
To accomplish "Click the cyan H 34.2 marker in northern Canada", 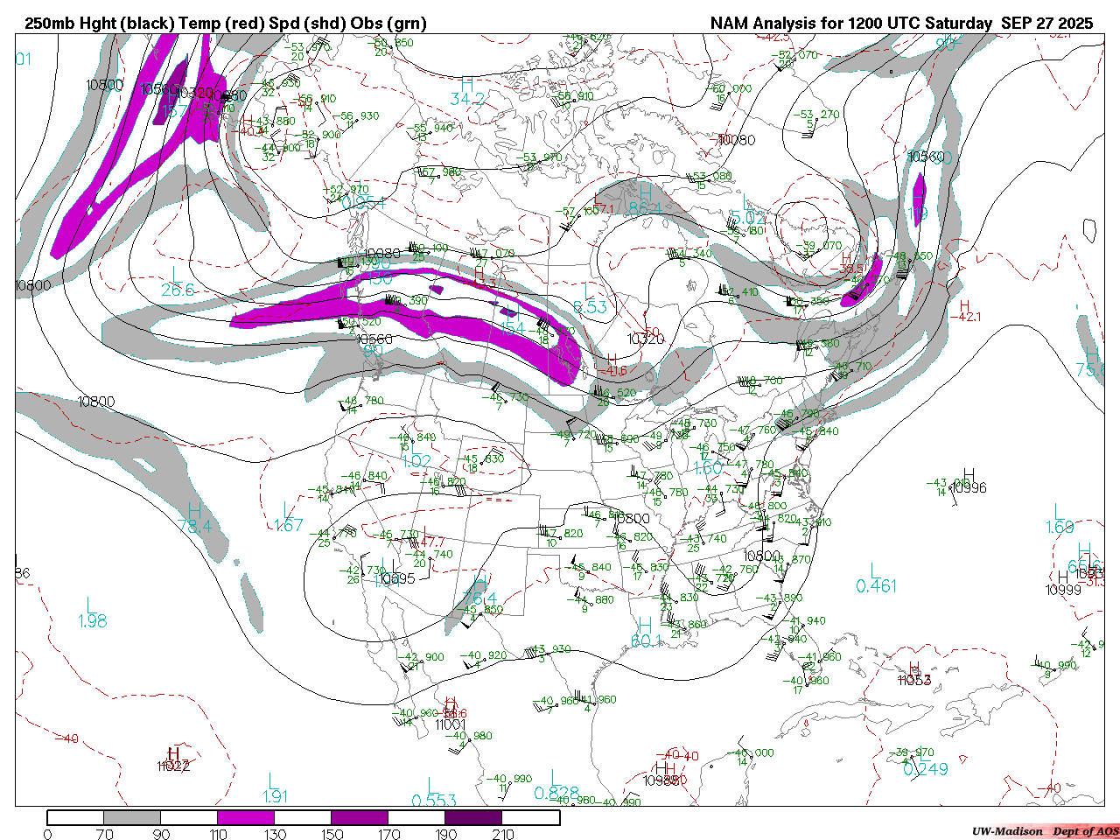I will [467, 92].
